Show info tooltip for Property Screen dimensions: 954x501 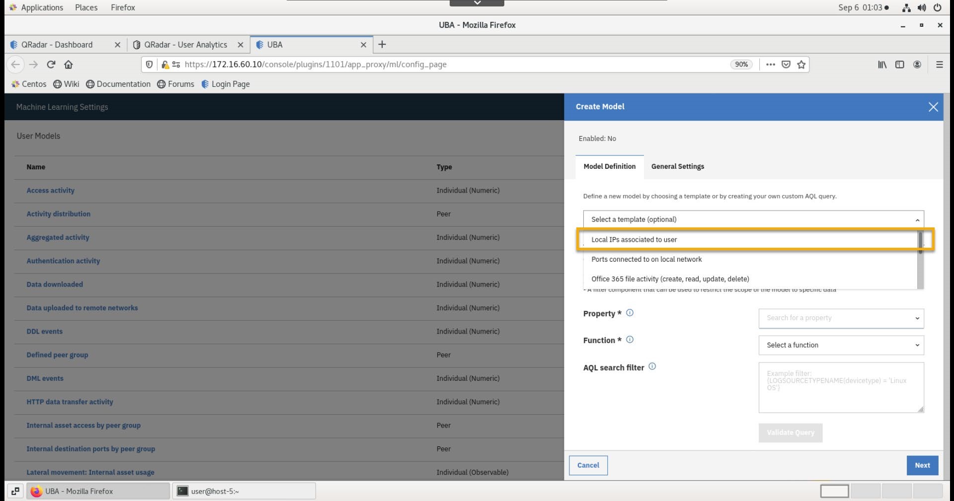pos(630,313)
